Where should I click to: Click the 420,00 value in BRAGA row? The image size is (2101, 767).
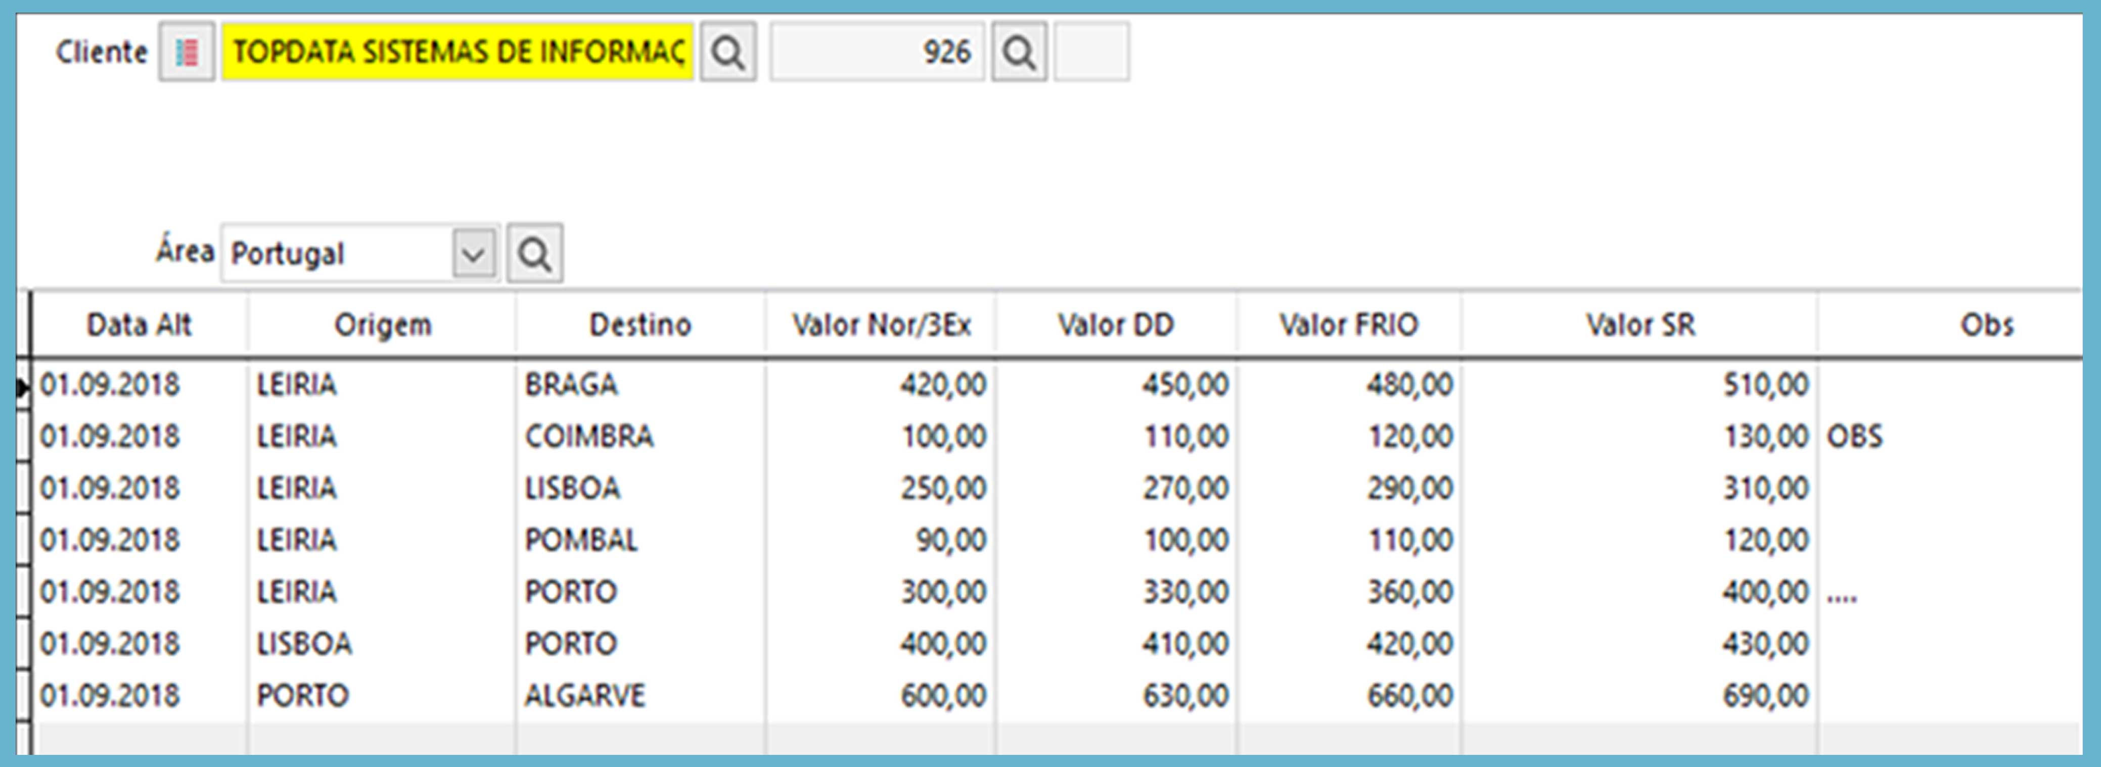pos(881,384)
